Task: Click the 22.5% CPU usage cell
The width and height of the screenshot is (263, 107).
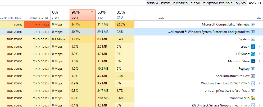Action: tap(125, 24)
